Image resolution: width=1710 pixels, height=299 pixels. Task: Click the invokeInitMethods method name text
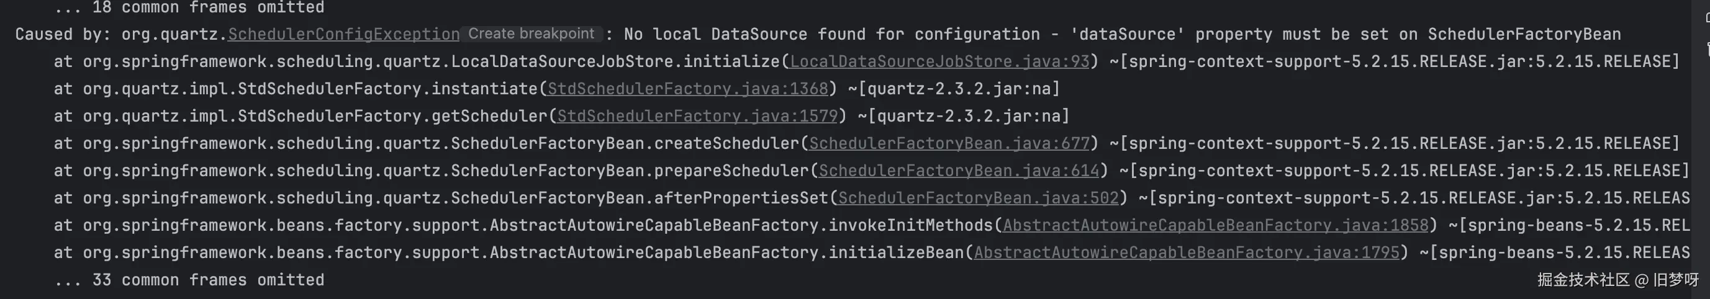click(x=910, y=225)
